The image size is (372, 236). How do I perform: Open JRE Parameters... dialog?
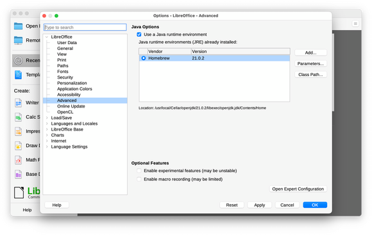point(310,63)
